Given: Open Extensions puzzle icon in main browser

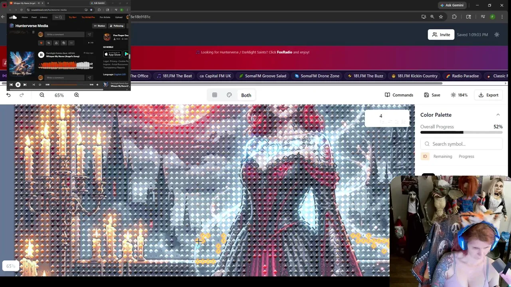Looking at the screenshot, I should click(454, 17).
